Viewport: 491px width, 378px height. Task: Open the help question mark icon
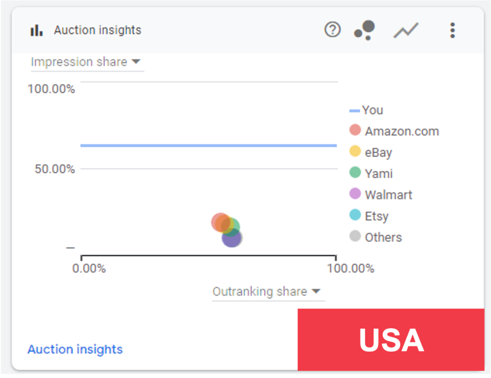pyautogui.click(x=332, y=30)
